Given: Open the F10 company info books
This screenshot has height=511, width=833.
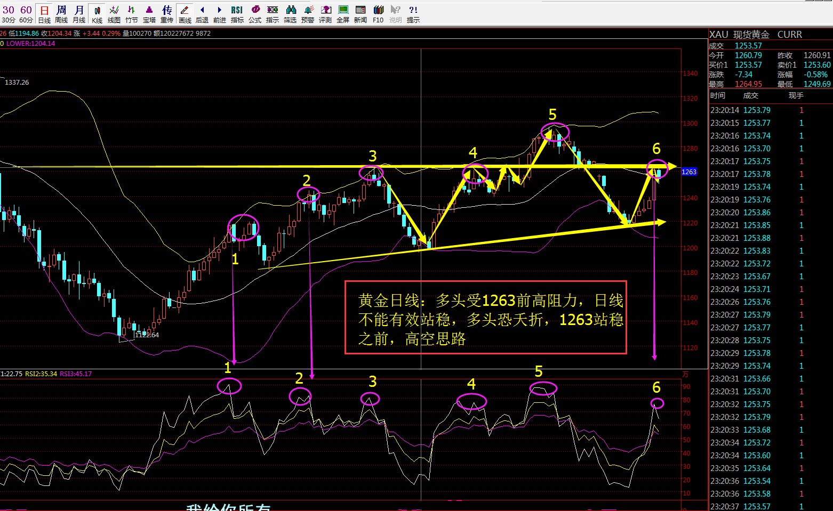Looking at the screenshot, I should tap(378, 14).
